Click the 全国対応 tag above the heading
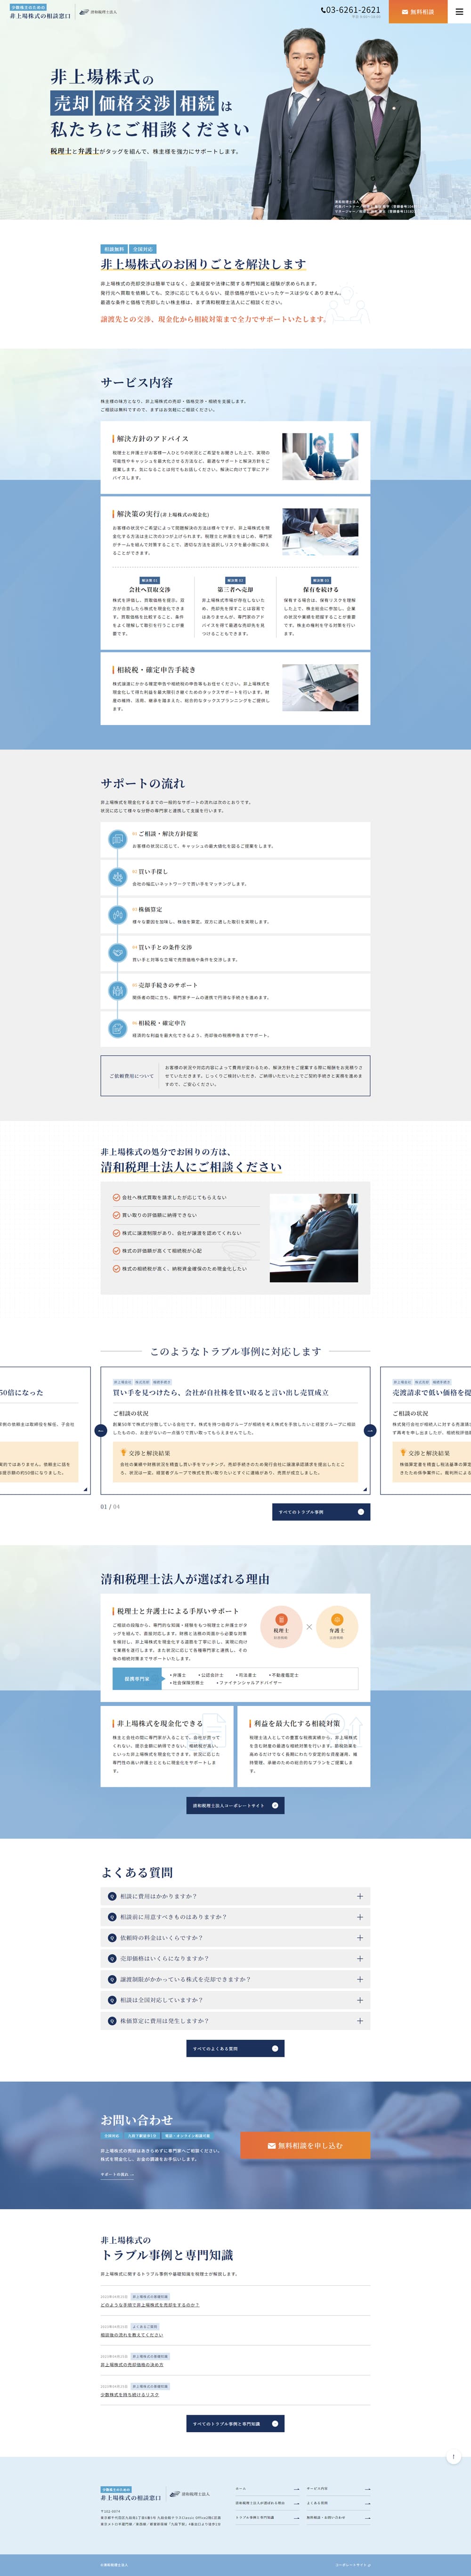The height and width of the screenshot is (2576, 471). [143, 249]
